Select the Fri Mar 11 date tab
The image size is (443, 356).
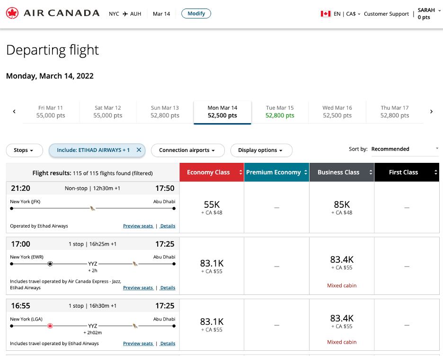(51, 112)
